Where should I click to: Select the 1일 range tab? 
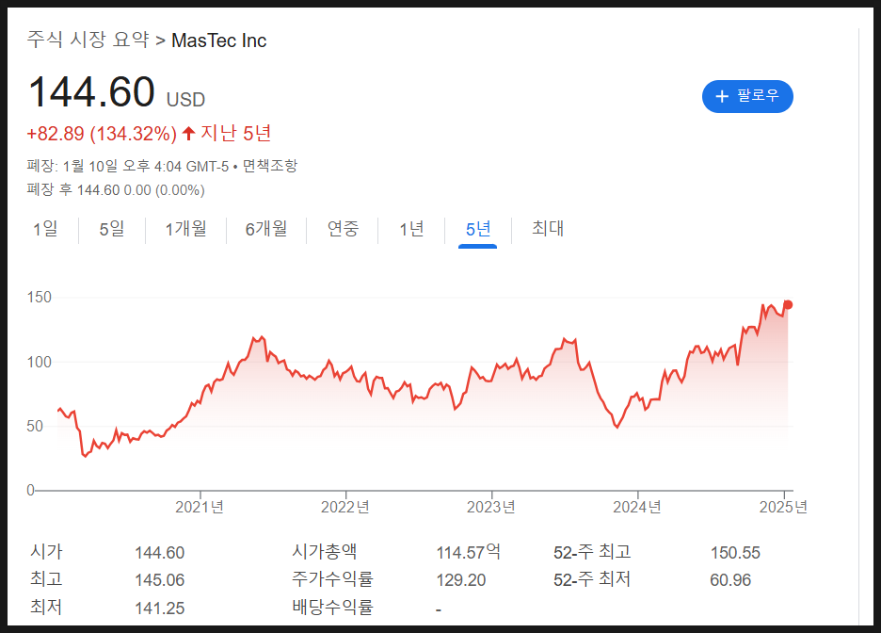(45, 229)
